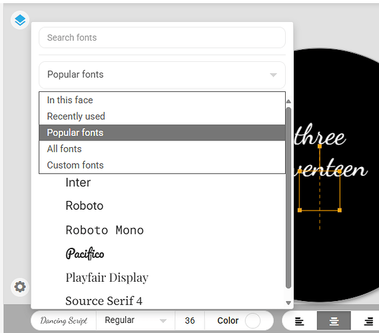The image size is (379, 333).
Task: Open the settings gear icon
Action: 20,287
